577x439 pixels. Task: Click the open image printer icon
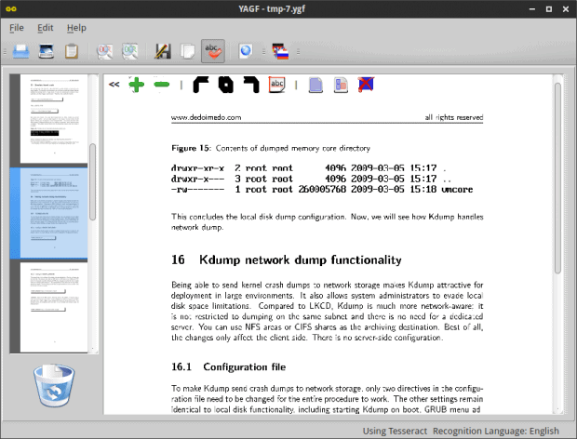coord(21,51)
